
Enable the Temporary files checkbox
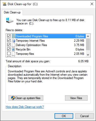pos(9,54)
